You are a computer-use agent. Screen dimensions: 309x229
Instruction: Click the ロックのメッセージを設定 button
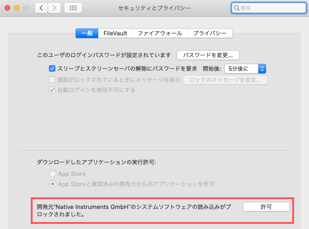click(226, 80)
